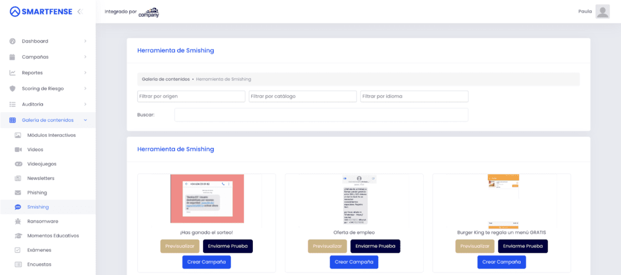The width and height of the screenshot is (621, 275).
Task: Crear Campaña for Burger King template
Action: click(501, 262)
